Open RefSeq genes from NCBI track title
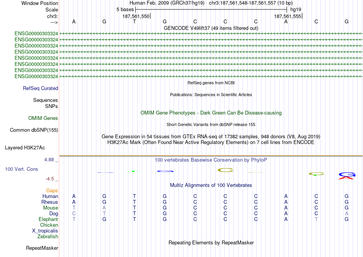This screenshot has height=257, width=363. [x=211, y=83]
